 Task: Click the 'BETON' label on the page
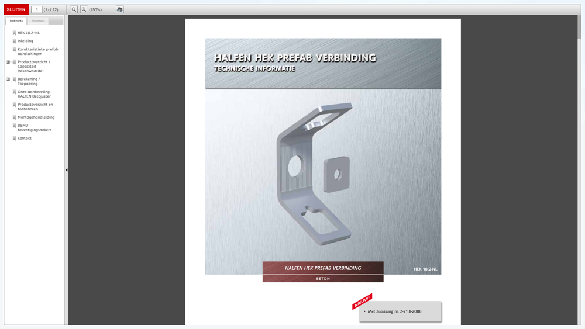coord(323,278)
